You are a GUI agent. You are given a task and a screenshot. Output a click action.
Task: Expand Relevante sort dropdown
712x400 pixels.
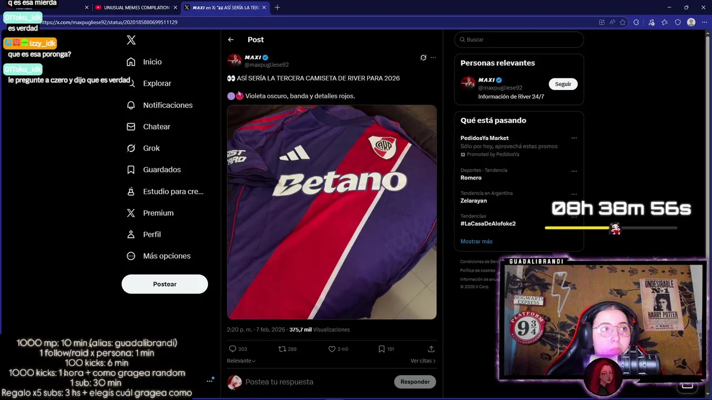(241, 361)
